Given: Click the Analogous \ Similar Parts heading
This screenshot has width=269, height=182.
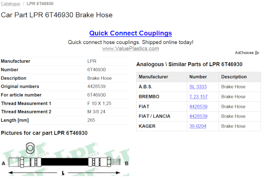Looking at the screenshot, I should pyautogui.click(x=189, y=64).
